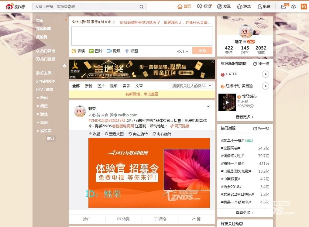The image size is (309, 227).
Task: Open the feed search filter dropdown arrow
Action: 210,86
